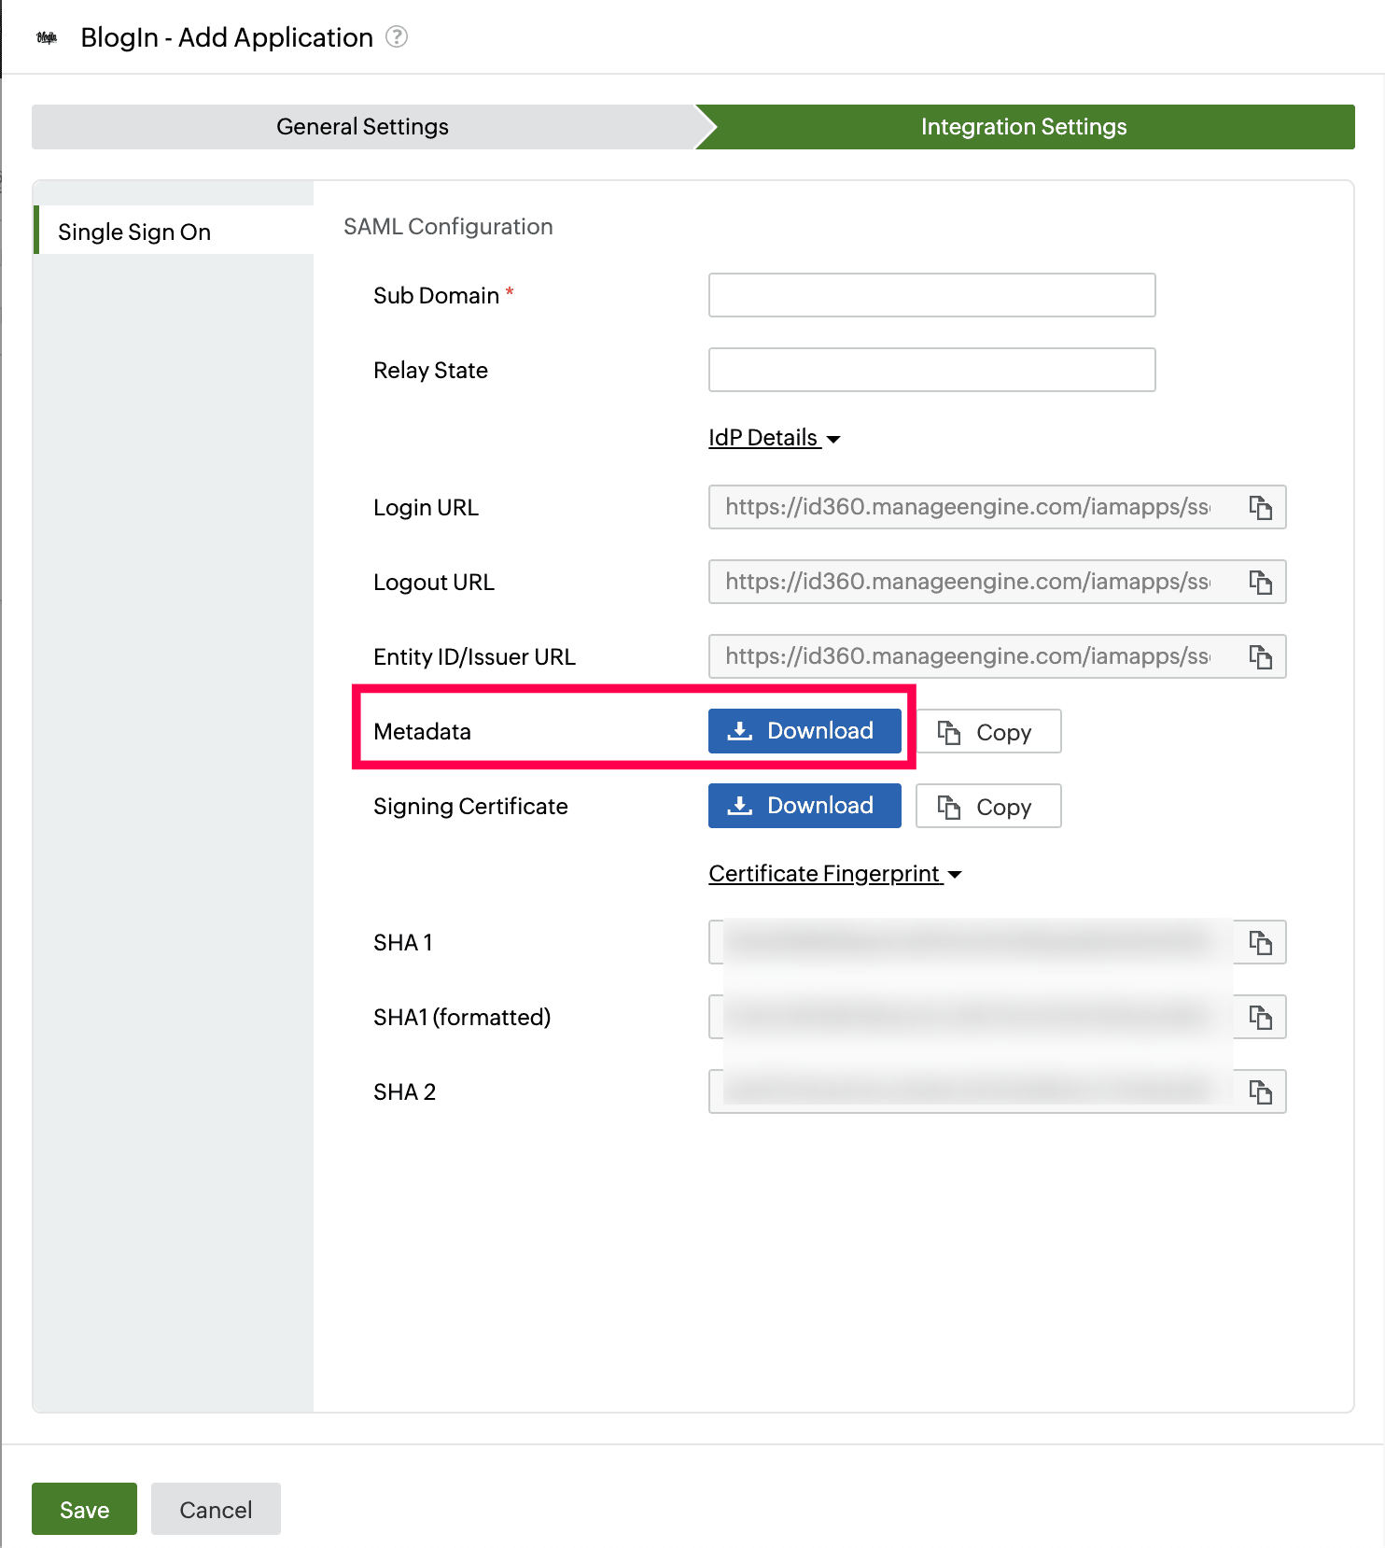Image resolution: width=1385 pixels, height=1548 pixels.
Task: Focus the Relay State input field
Action: [x=931, y=370]
